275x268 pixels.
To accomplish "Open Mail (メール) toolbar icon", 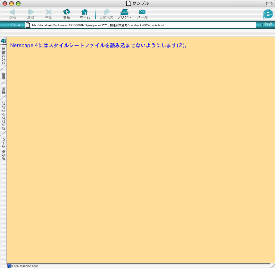I will pos(142,12).
